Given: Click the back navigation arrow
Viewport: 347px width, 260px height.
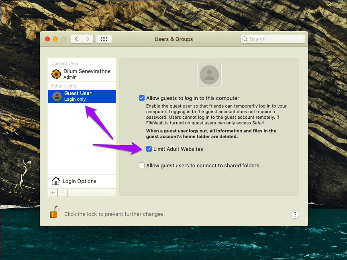Looking at the screenshot, I should 77,39.
